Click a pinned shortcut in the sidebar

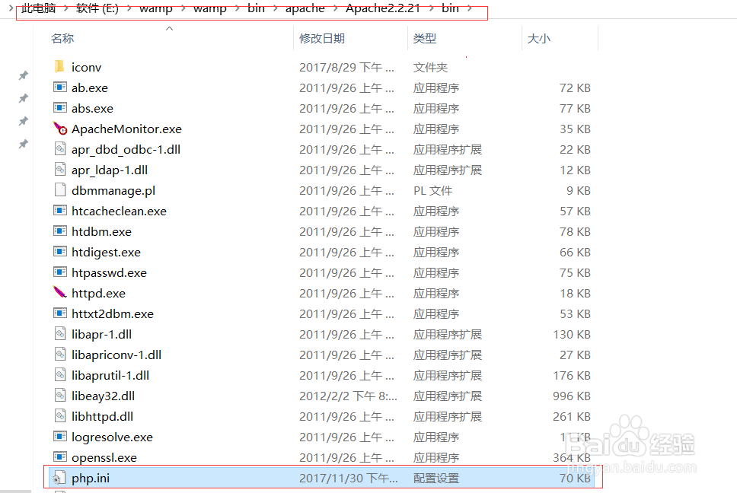[23, 75]
